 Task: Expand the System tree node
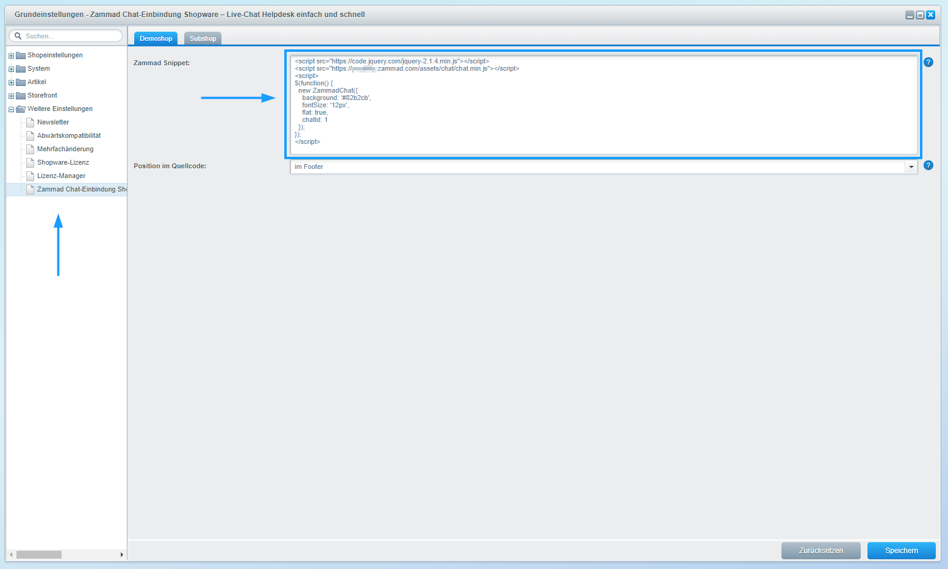click(x=11, y=69)
